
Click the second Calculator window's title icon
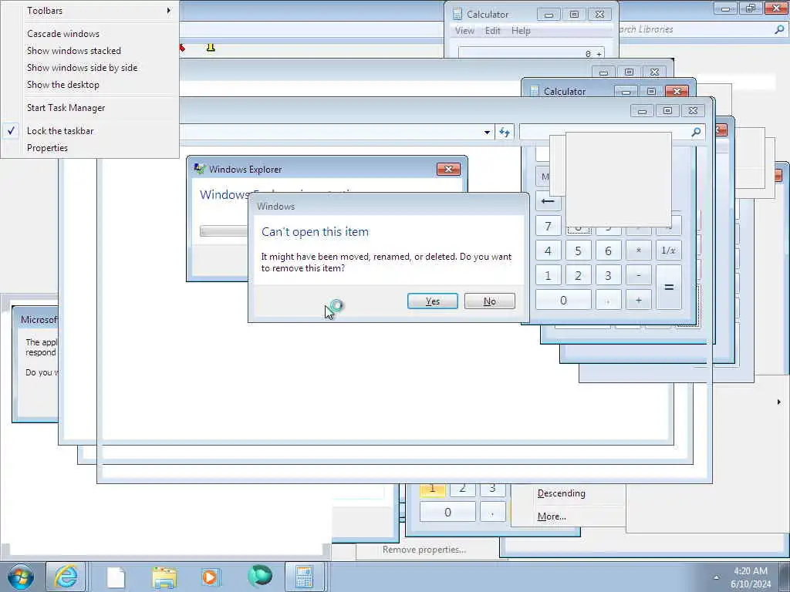pyautogui.click(x=535, y=91)
